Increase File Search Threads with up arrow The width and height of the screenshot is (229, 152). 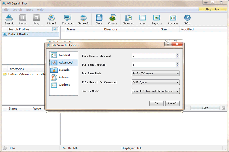(177, 55)
